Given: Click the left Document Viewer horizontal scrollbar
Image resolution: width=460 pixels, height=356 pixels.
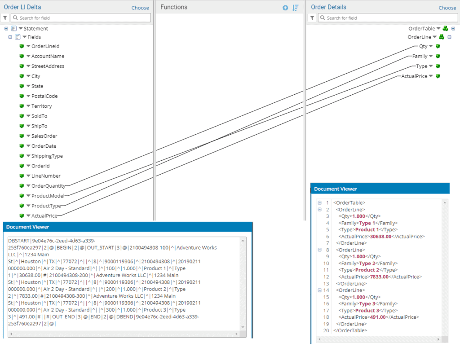Looking at the screenshot, I should point(124,334).
